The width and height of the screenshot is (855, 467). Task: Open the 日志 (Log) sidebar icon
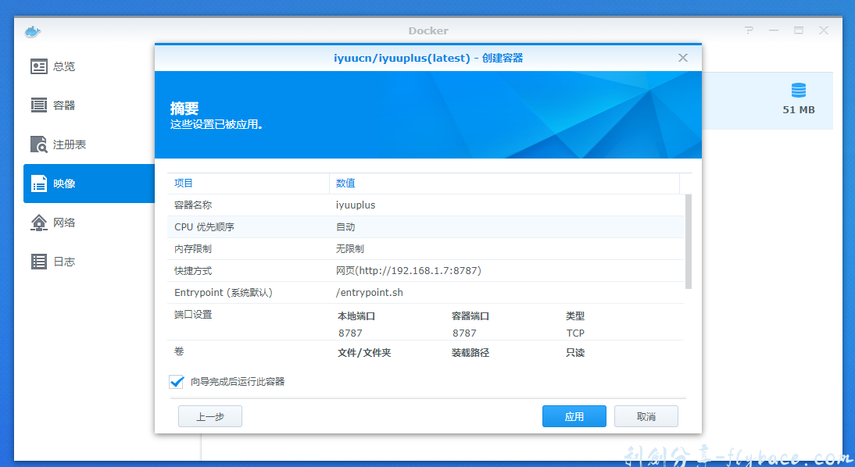tap(38, 262)
